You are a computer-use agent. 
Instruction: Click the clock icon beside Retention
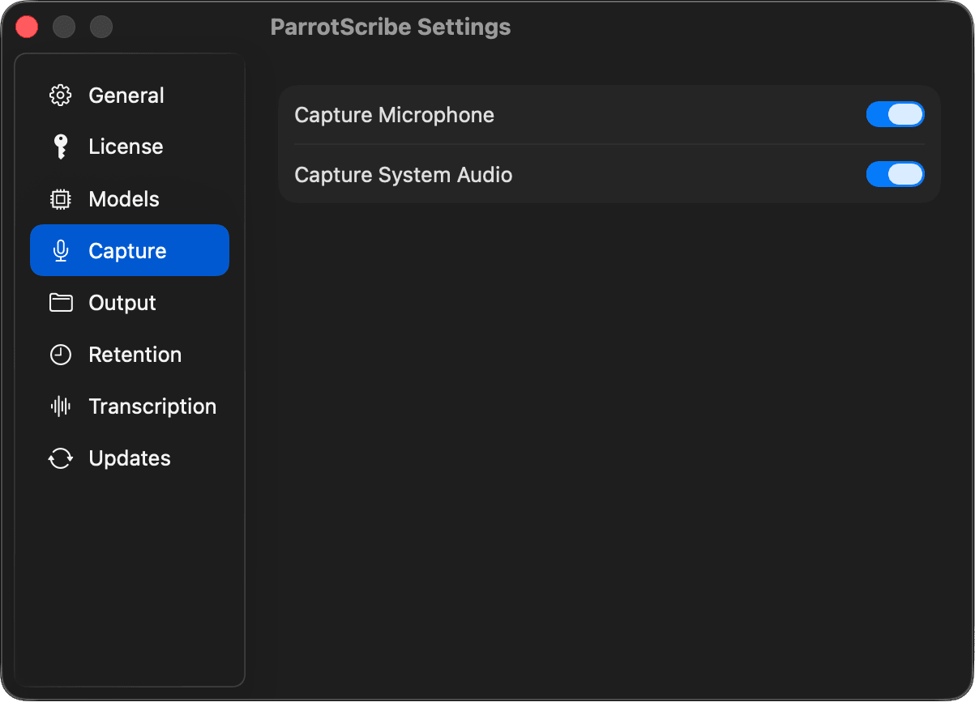(61, 355)
